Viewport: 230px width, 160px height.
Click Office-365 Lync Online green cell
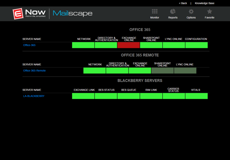point(174,45)
